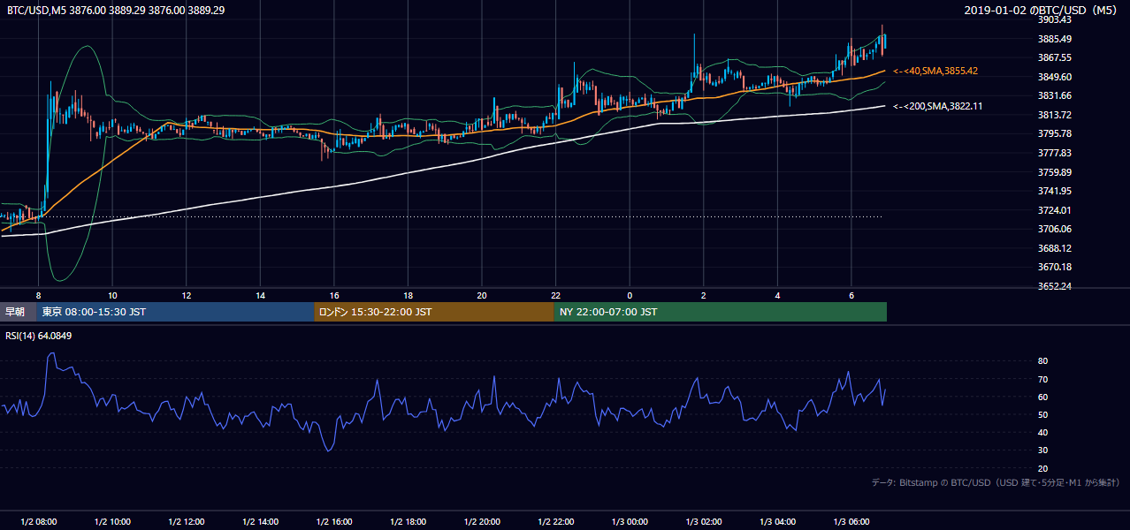Click the bottom time label 1/2 18:00

[x=408, y=521]
